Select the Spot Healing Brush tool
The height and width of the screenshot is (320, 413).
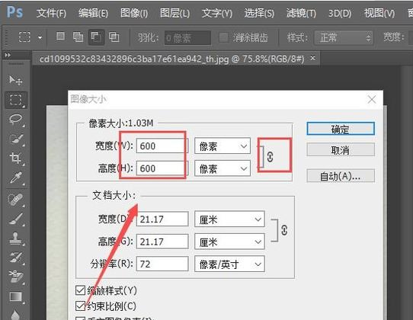click(15, 200)
